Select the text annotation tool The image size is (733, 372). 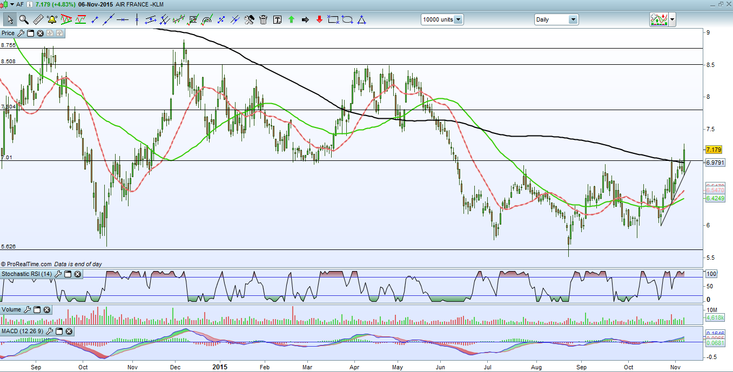point(277,20)
